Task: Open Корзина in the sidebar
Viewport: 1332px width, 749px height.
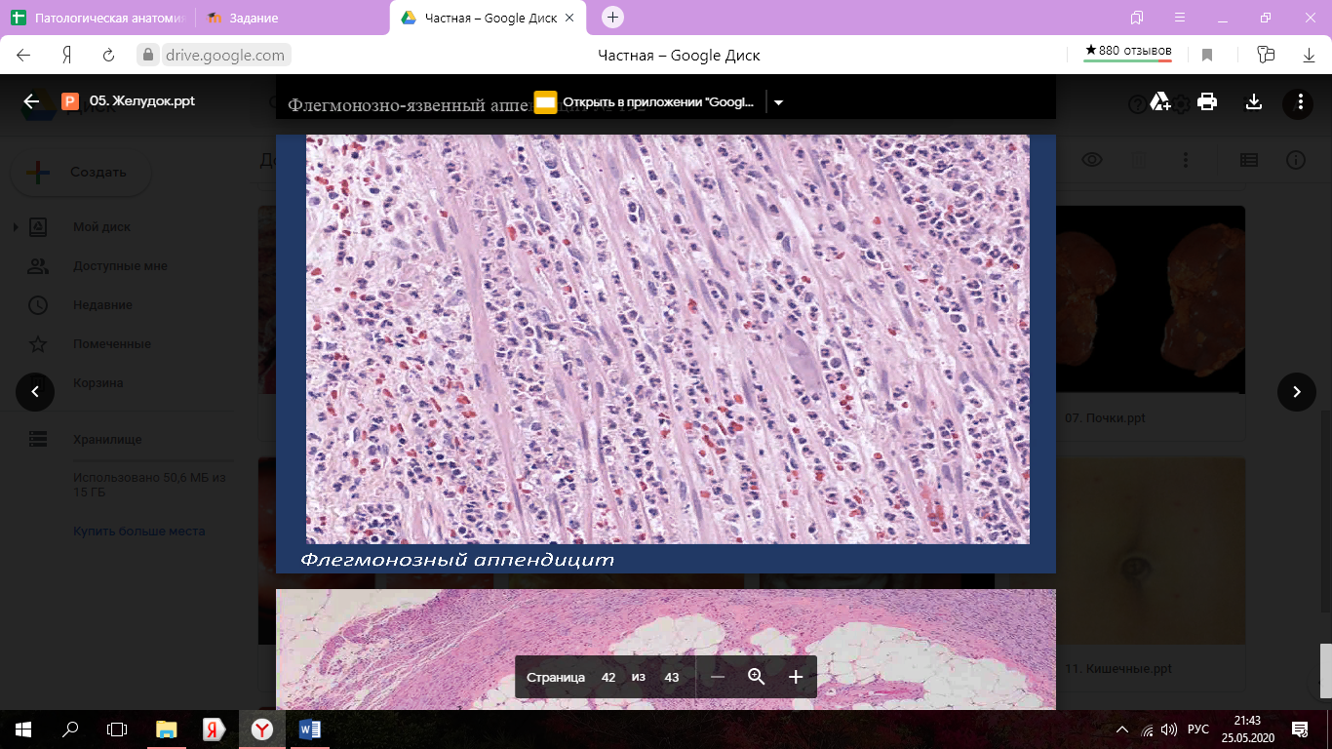Action: (x=98, y=383)
